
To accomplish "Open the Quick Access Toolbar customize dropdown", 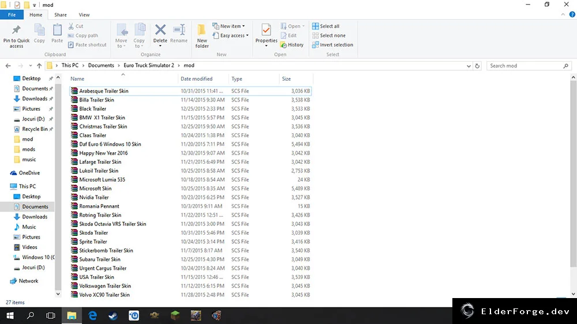I will (34, 5).
